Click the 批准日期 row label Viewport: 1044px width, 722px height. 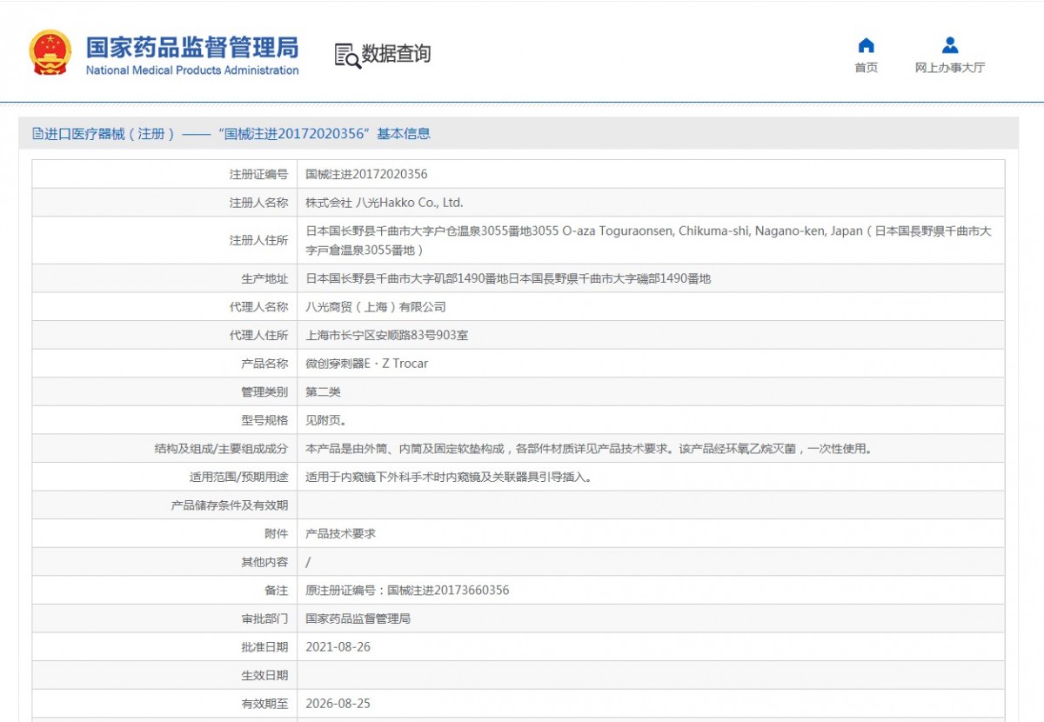coord(264,646)
